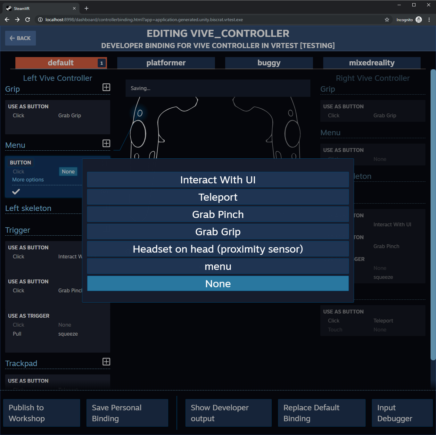This screenshot has height=435, width=436.
Task: Open the Input Debugger
Action: click(x=402, y=413)
